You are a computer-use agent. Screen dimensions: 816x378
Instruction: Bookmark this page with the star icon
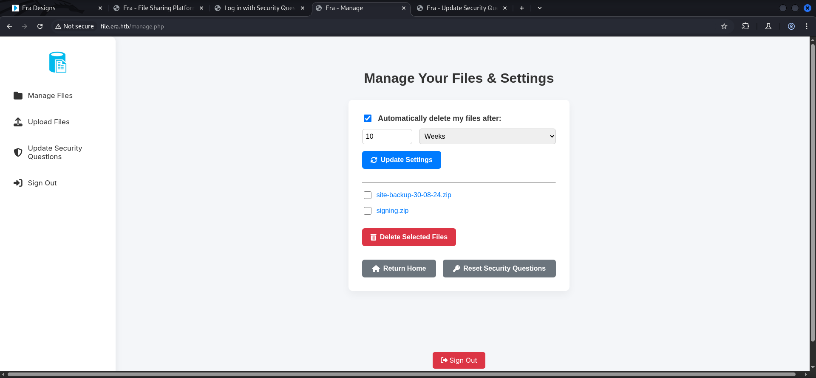tap(724, 26)
